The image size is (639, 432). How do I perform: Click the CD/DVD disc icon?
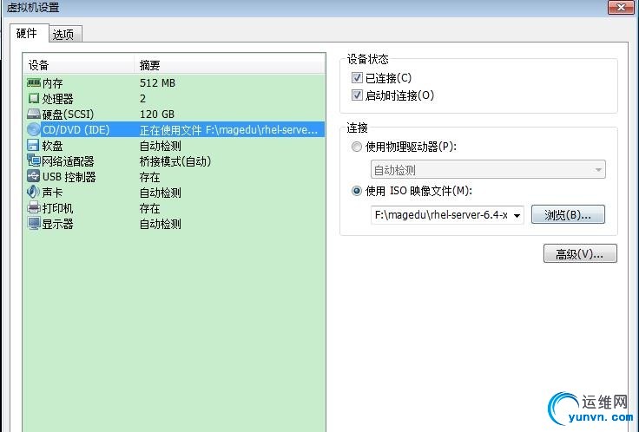33,129
